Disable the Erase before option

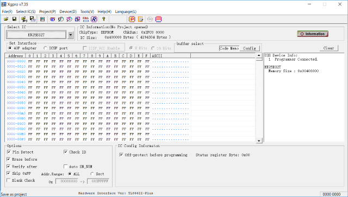point(9,159)
